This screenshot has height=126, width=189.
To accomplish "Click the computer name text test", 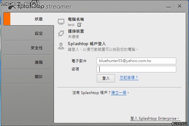I will tap(71, 25).
